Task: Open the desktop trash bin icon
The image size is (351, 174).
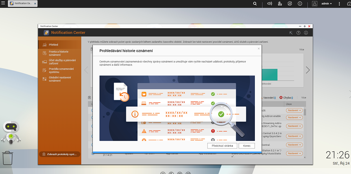Action: 8,158
